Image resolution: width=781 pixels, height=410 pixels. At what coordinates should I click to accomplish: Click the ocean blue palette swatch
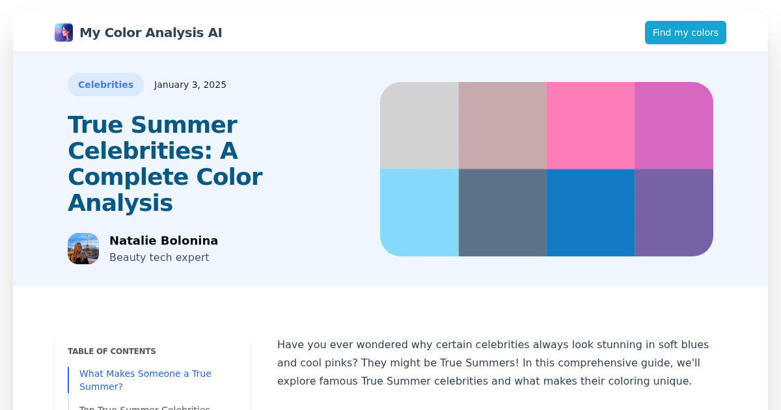coord(590,212)
